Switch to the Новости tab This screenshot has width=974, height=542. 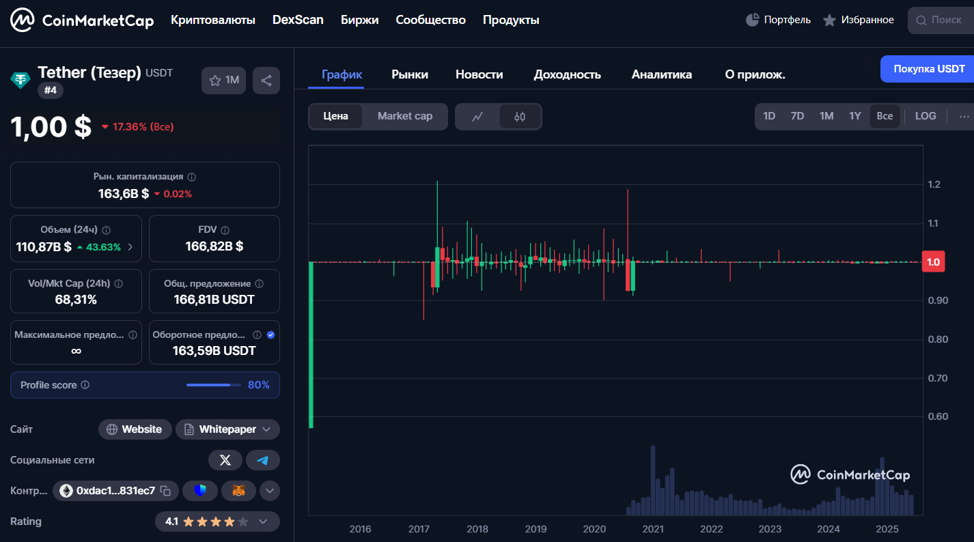tap(479, 74)
